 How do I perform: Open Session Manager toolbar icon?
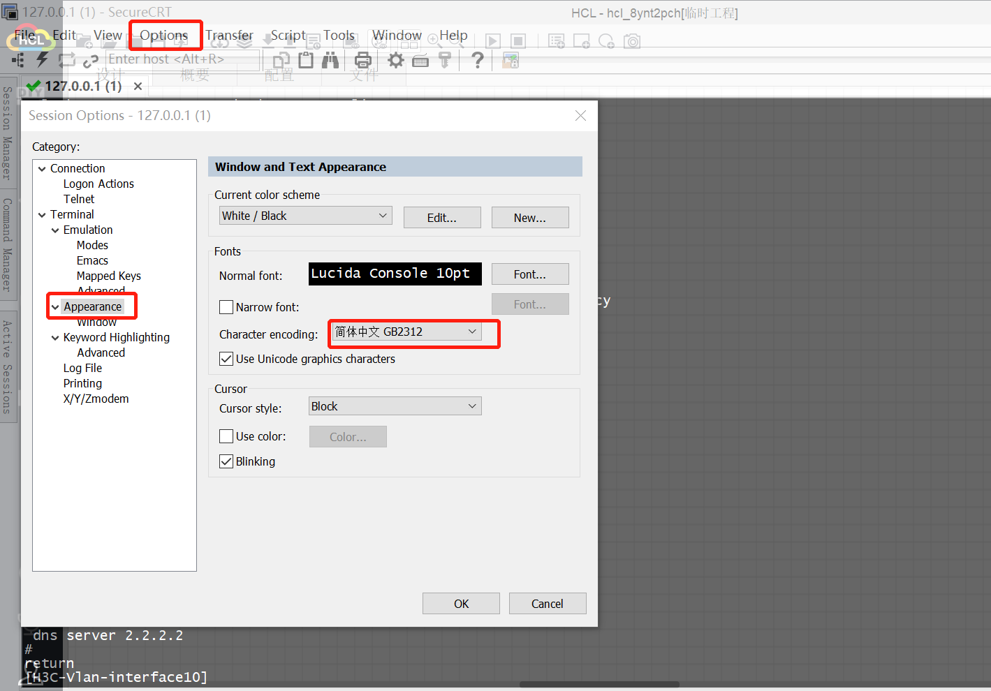click(18, 60)
